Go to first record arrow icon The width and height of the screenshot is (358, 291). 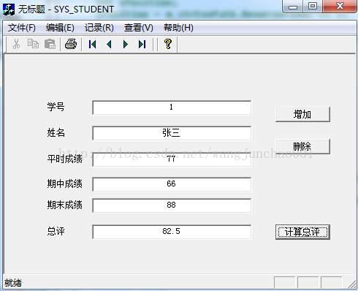coord(93,44)
